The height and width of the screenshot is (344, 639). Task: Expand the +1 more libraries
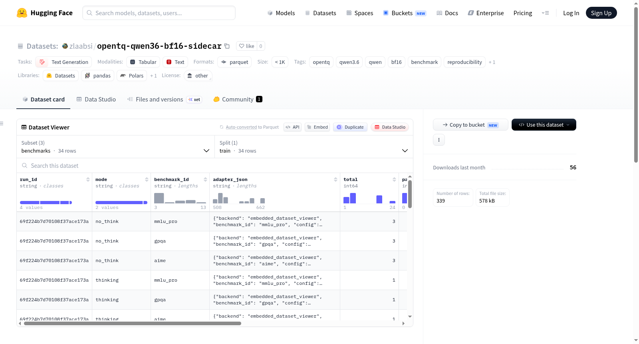[153, 76]
